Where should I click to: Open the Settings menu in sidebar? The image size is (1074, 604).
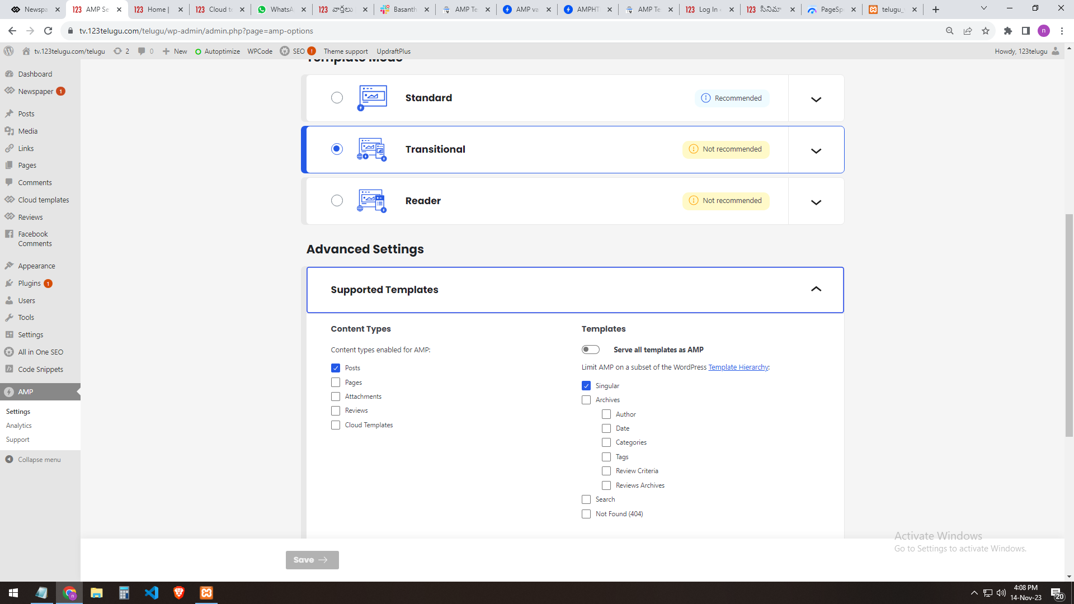pos(31,334)
